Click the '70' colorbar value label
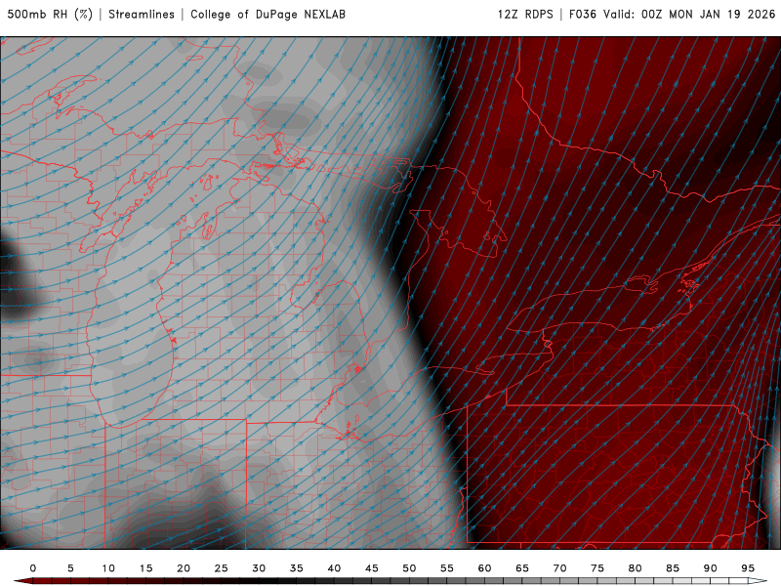Image resolution: width=781 pixels, height=586 pixels. coord(559,568)
